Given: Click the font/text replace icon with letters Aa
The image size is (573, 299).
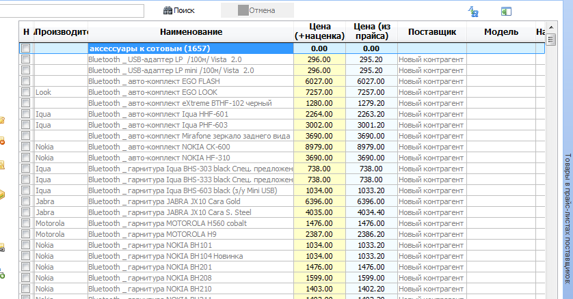Looking at the screenshot, I should tap(474, 12).
